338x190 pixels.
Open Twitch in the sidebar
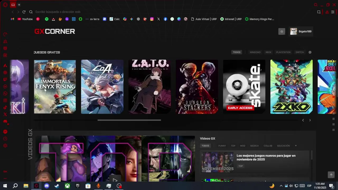(x=5, y=79)
